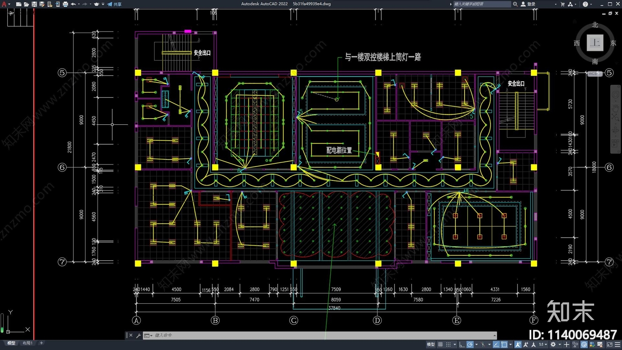Click the Plot printer icon

tap(65, 4)
